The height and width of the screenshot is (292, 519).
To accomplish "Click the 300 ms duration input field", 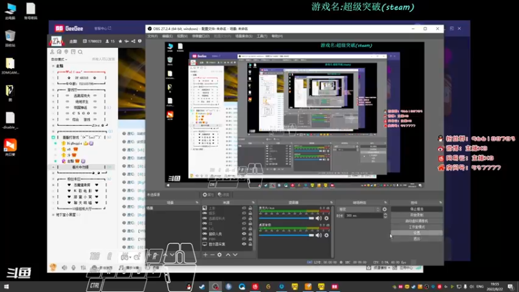I will coord(364,215).
